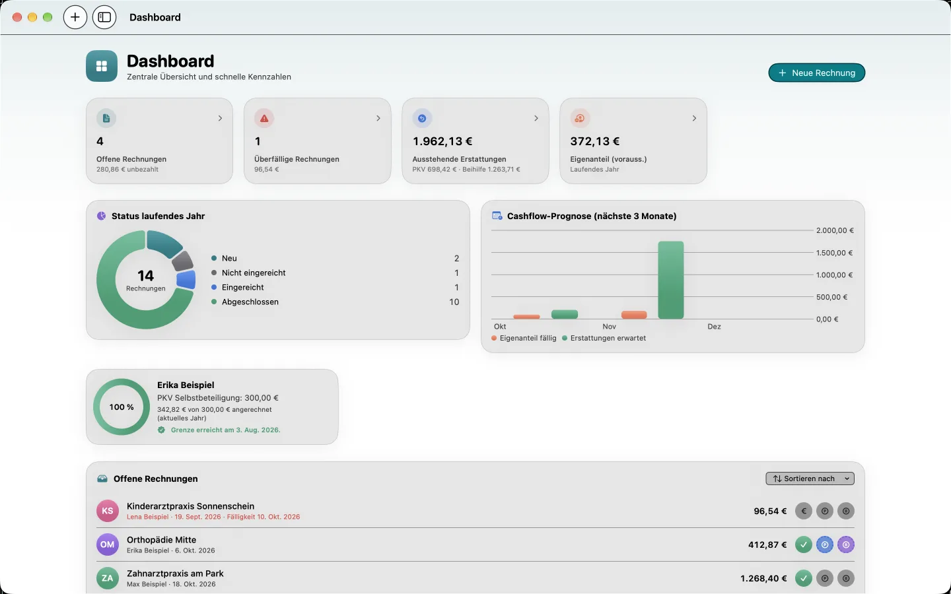Click the ZA avatar for Zahnarztpraxis am Park
The width and height of the screenshot is (951, 594).
108,578
